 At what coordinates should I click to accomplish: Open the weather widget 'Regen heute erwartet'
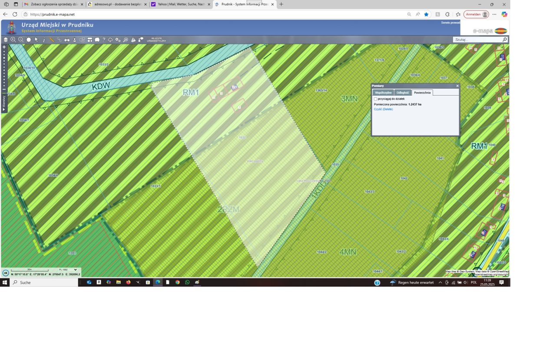(412, 282)
